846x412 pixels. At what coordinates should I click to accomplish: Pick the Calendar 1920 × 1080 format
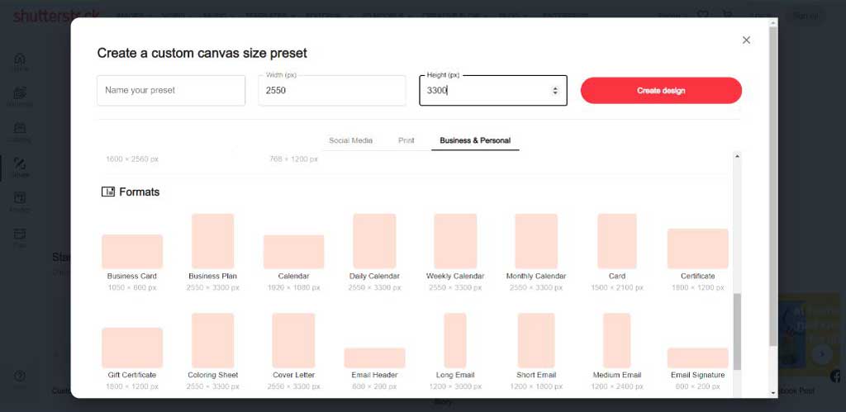click(293, 252)
